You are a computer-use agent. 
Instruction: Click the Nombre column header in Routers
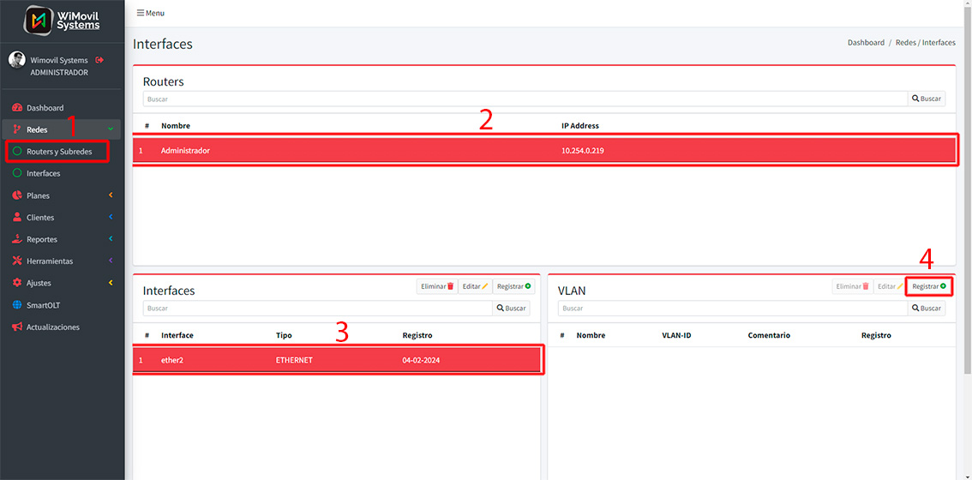(x=176, y=126)
